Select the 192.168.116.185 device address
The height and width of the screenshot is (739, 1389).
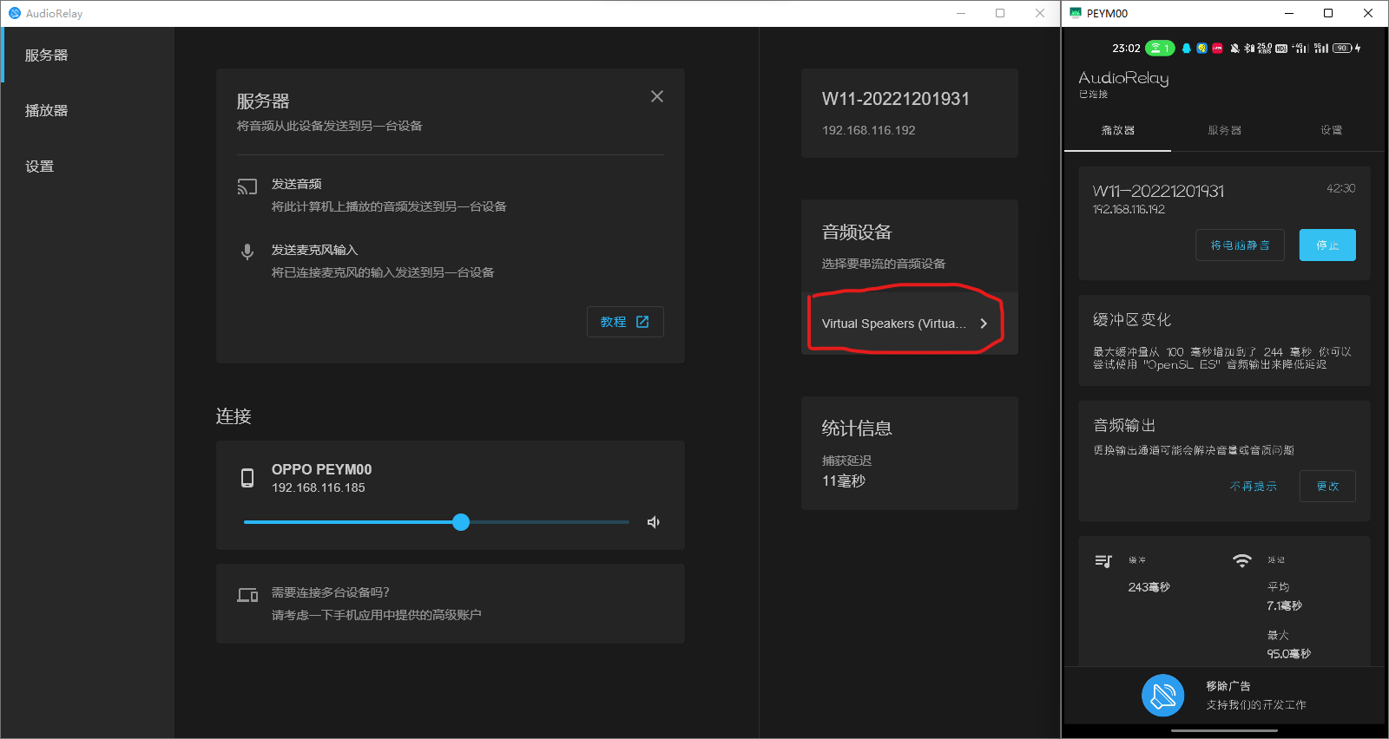click(x=319, y=487)
